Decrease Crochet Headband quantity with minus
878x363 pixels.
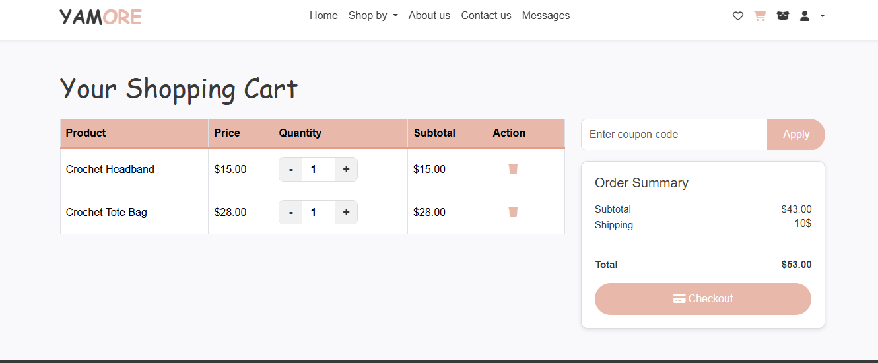pos(290,169)
